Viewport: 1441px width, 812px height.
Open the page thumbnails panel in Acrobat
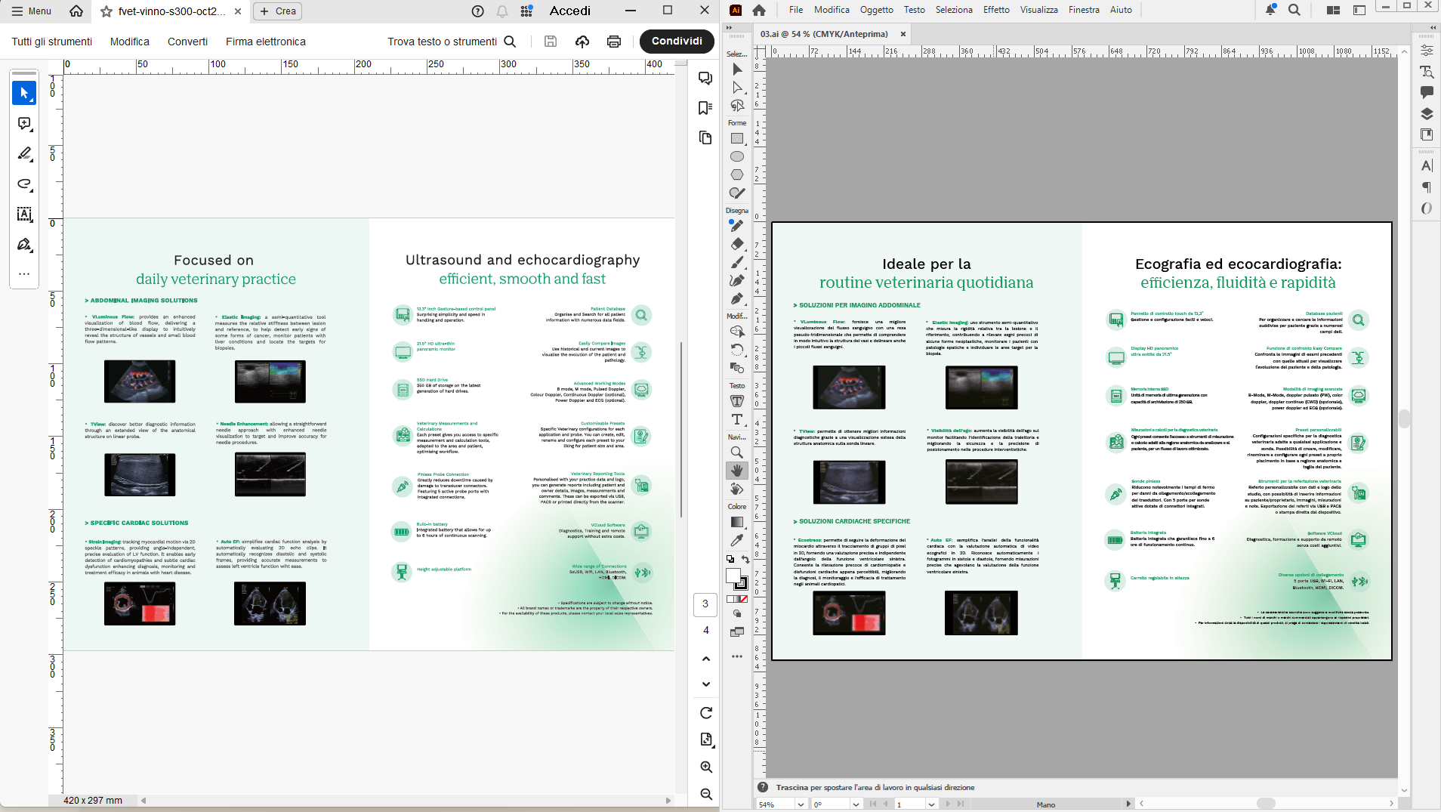point(705,137)
